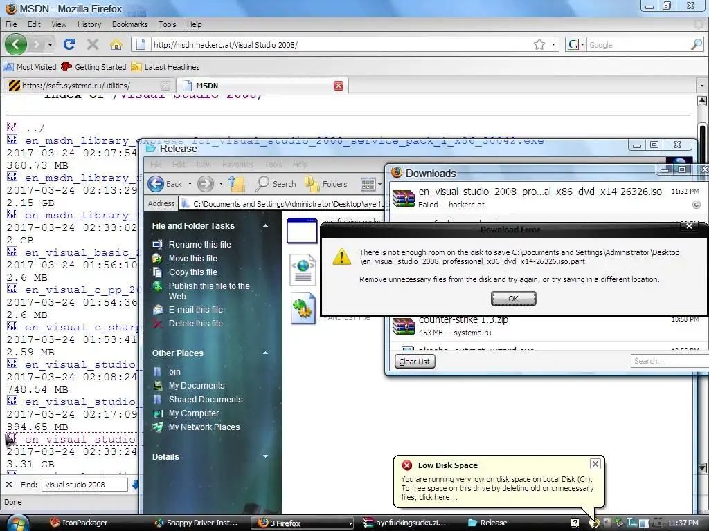709x531 pixels.
Task: Open the 3 Firefox taskbar group
Action: pos(302,523)
